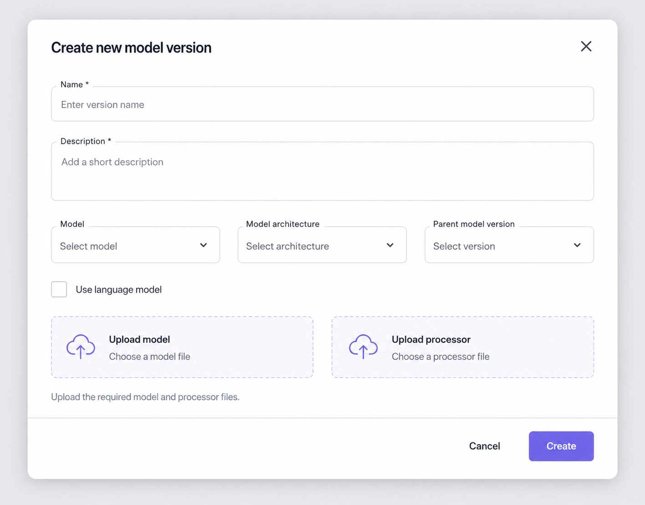
Task: Click the Cancel button
Action: (484, 446)
